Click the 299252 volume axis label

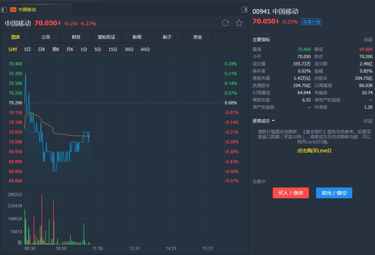(x=15, y=194)
